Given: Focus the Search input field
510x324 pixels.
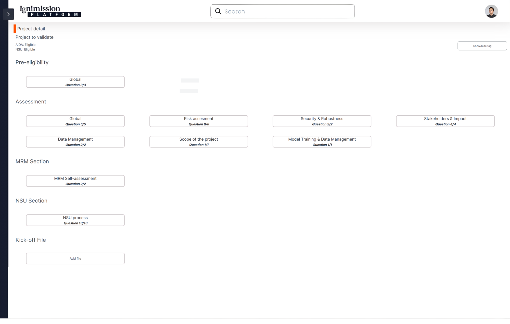Looking at the screenshot, I should pos(286,11).
